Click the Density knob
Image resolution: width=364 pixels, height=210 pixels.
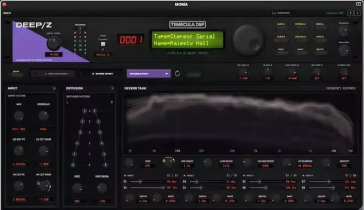point(326,163)
